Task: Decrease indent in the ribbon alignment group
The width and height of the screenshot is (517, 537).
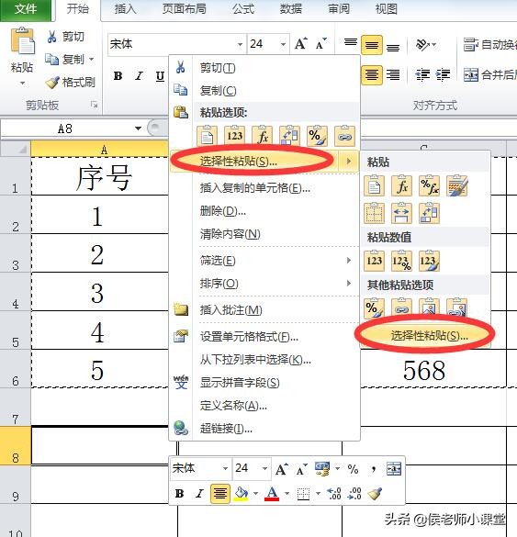Action: coord(422,74)
